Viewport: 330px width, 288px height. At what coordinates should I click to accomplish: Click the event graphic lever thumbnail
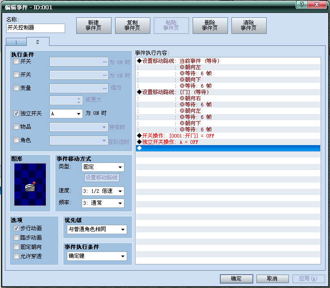point(30,184)
